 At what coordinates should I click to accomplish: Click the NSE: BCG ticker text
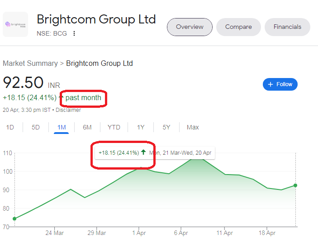tap(52, 33)
